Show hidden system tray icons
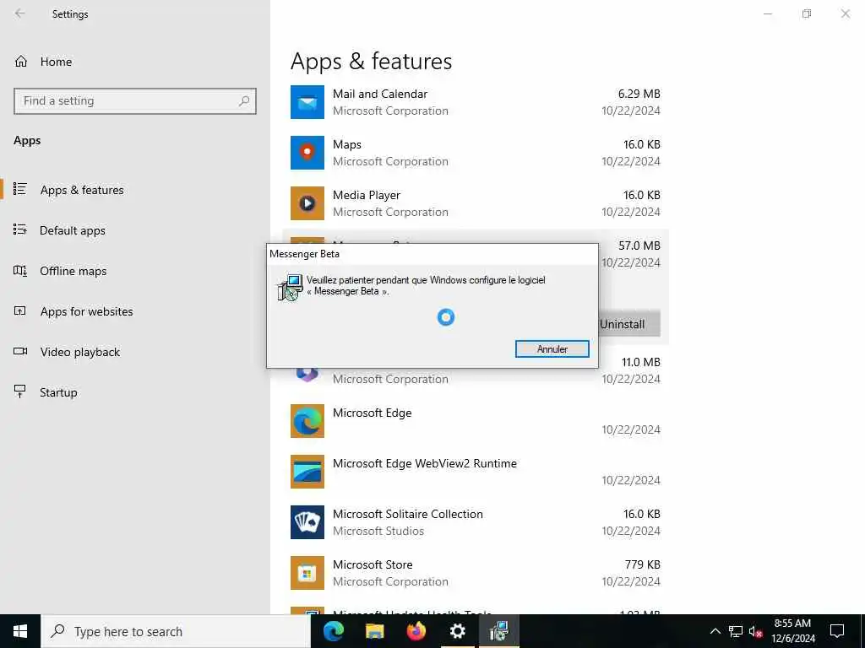This screenshot has height=648, width=865. [x=715, y=631]
